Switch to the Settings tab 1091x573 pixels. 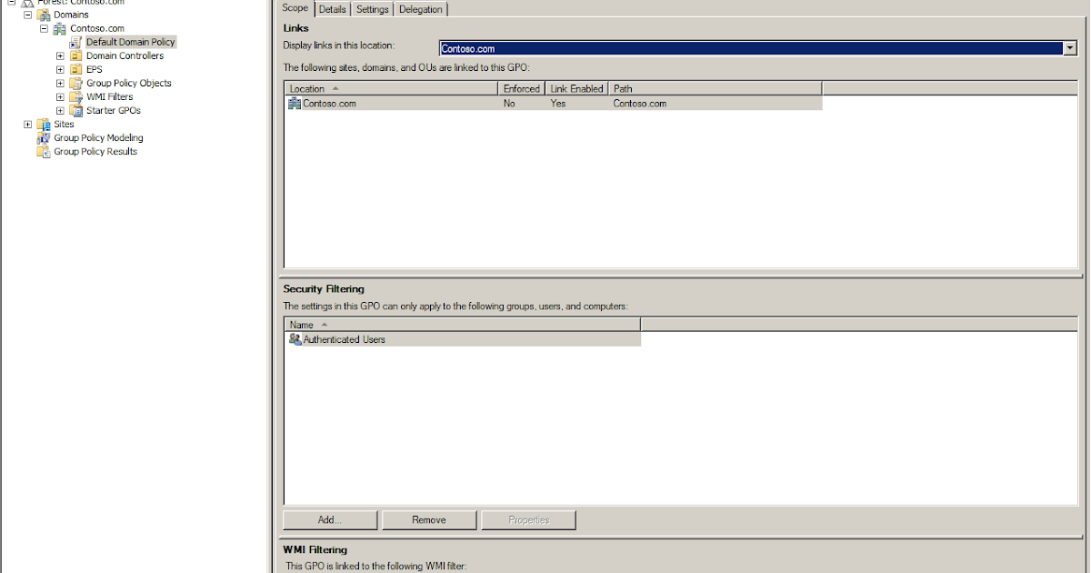pos(372,8)
